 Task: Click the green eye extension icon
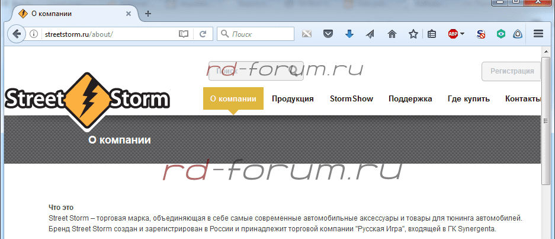pyautogui.click(x=501, y=34)
